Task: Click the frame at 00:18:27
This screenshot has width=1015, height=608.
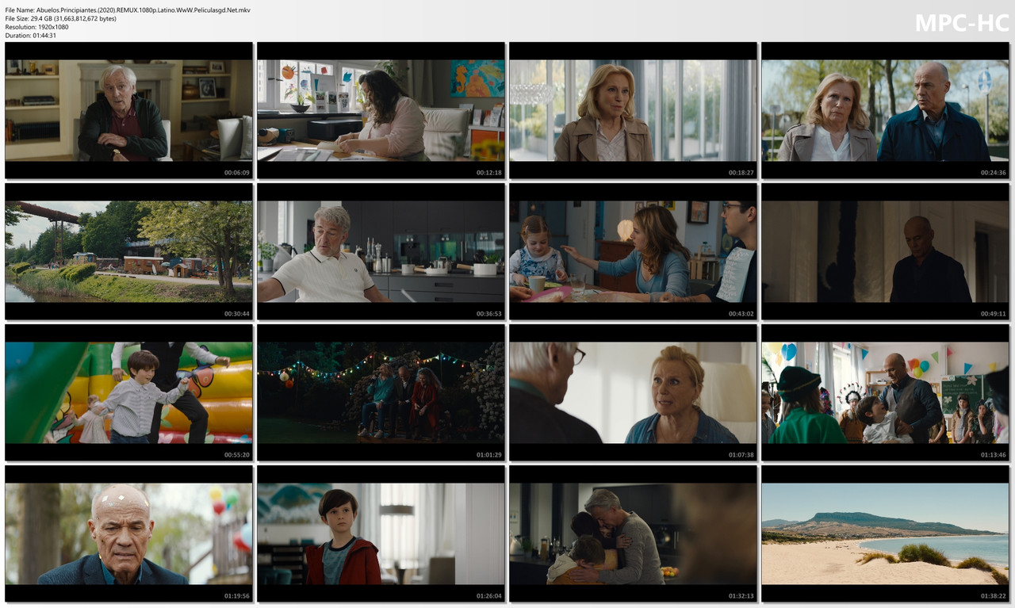Action: pos(633,110)
